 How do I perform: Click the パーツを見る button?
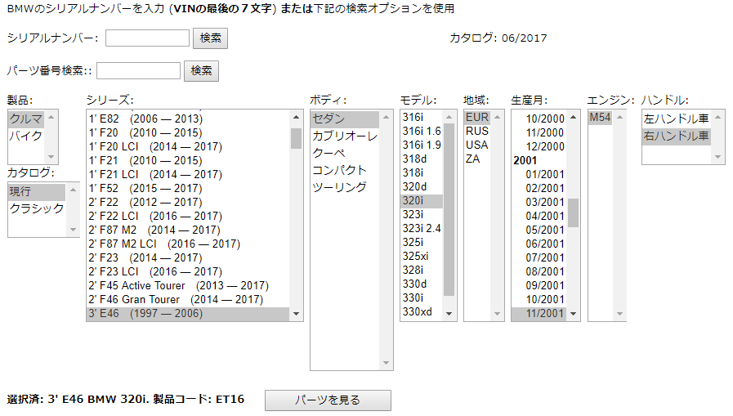coord(328,400)
